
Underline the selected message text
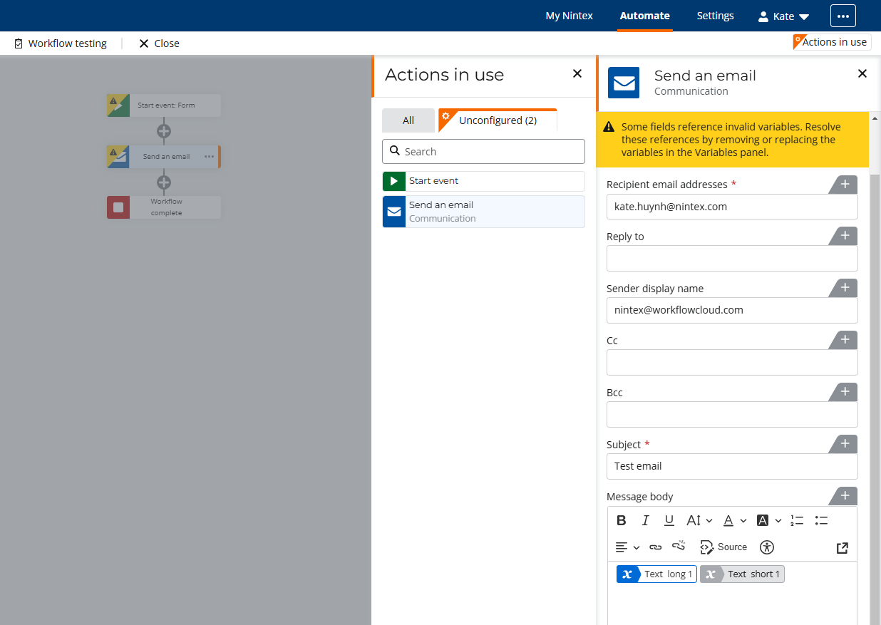669,520
